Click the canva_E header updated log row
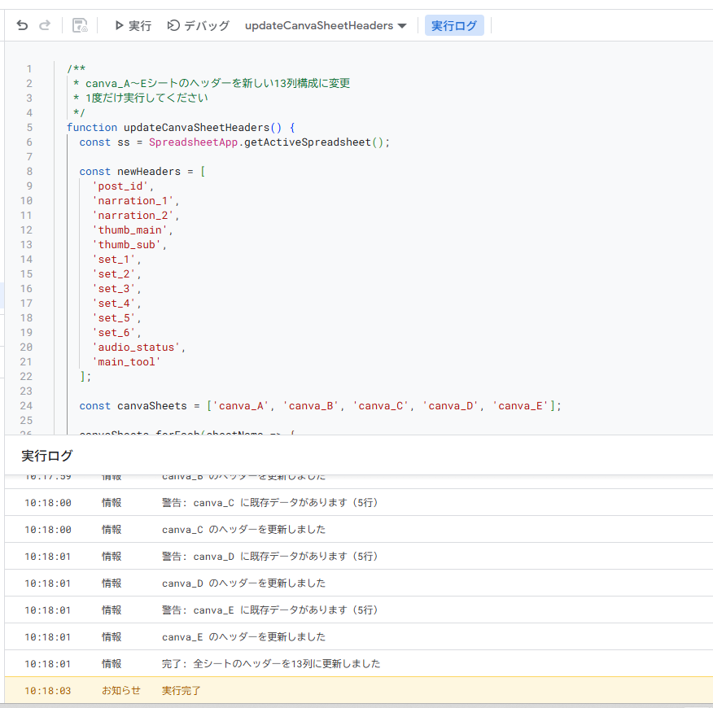 [243, 637]
